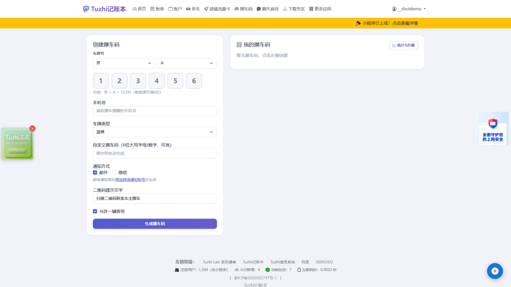Open the 养车 car maintenance menu
511x287 pixels.
pos(193,9)
